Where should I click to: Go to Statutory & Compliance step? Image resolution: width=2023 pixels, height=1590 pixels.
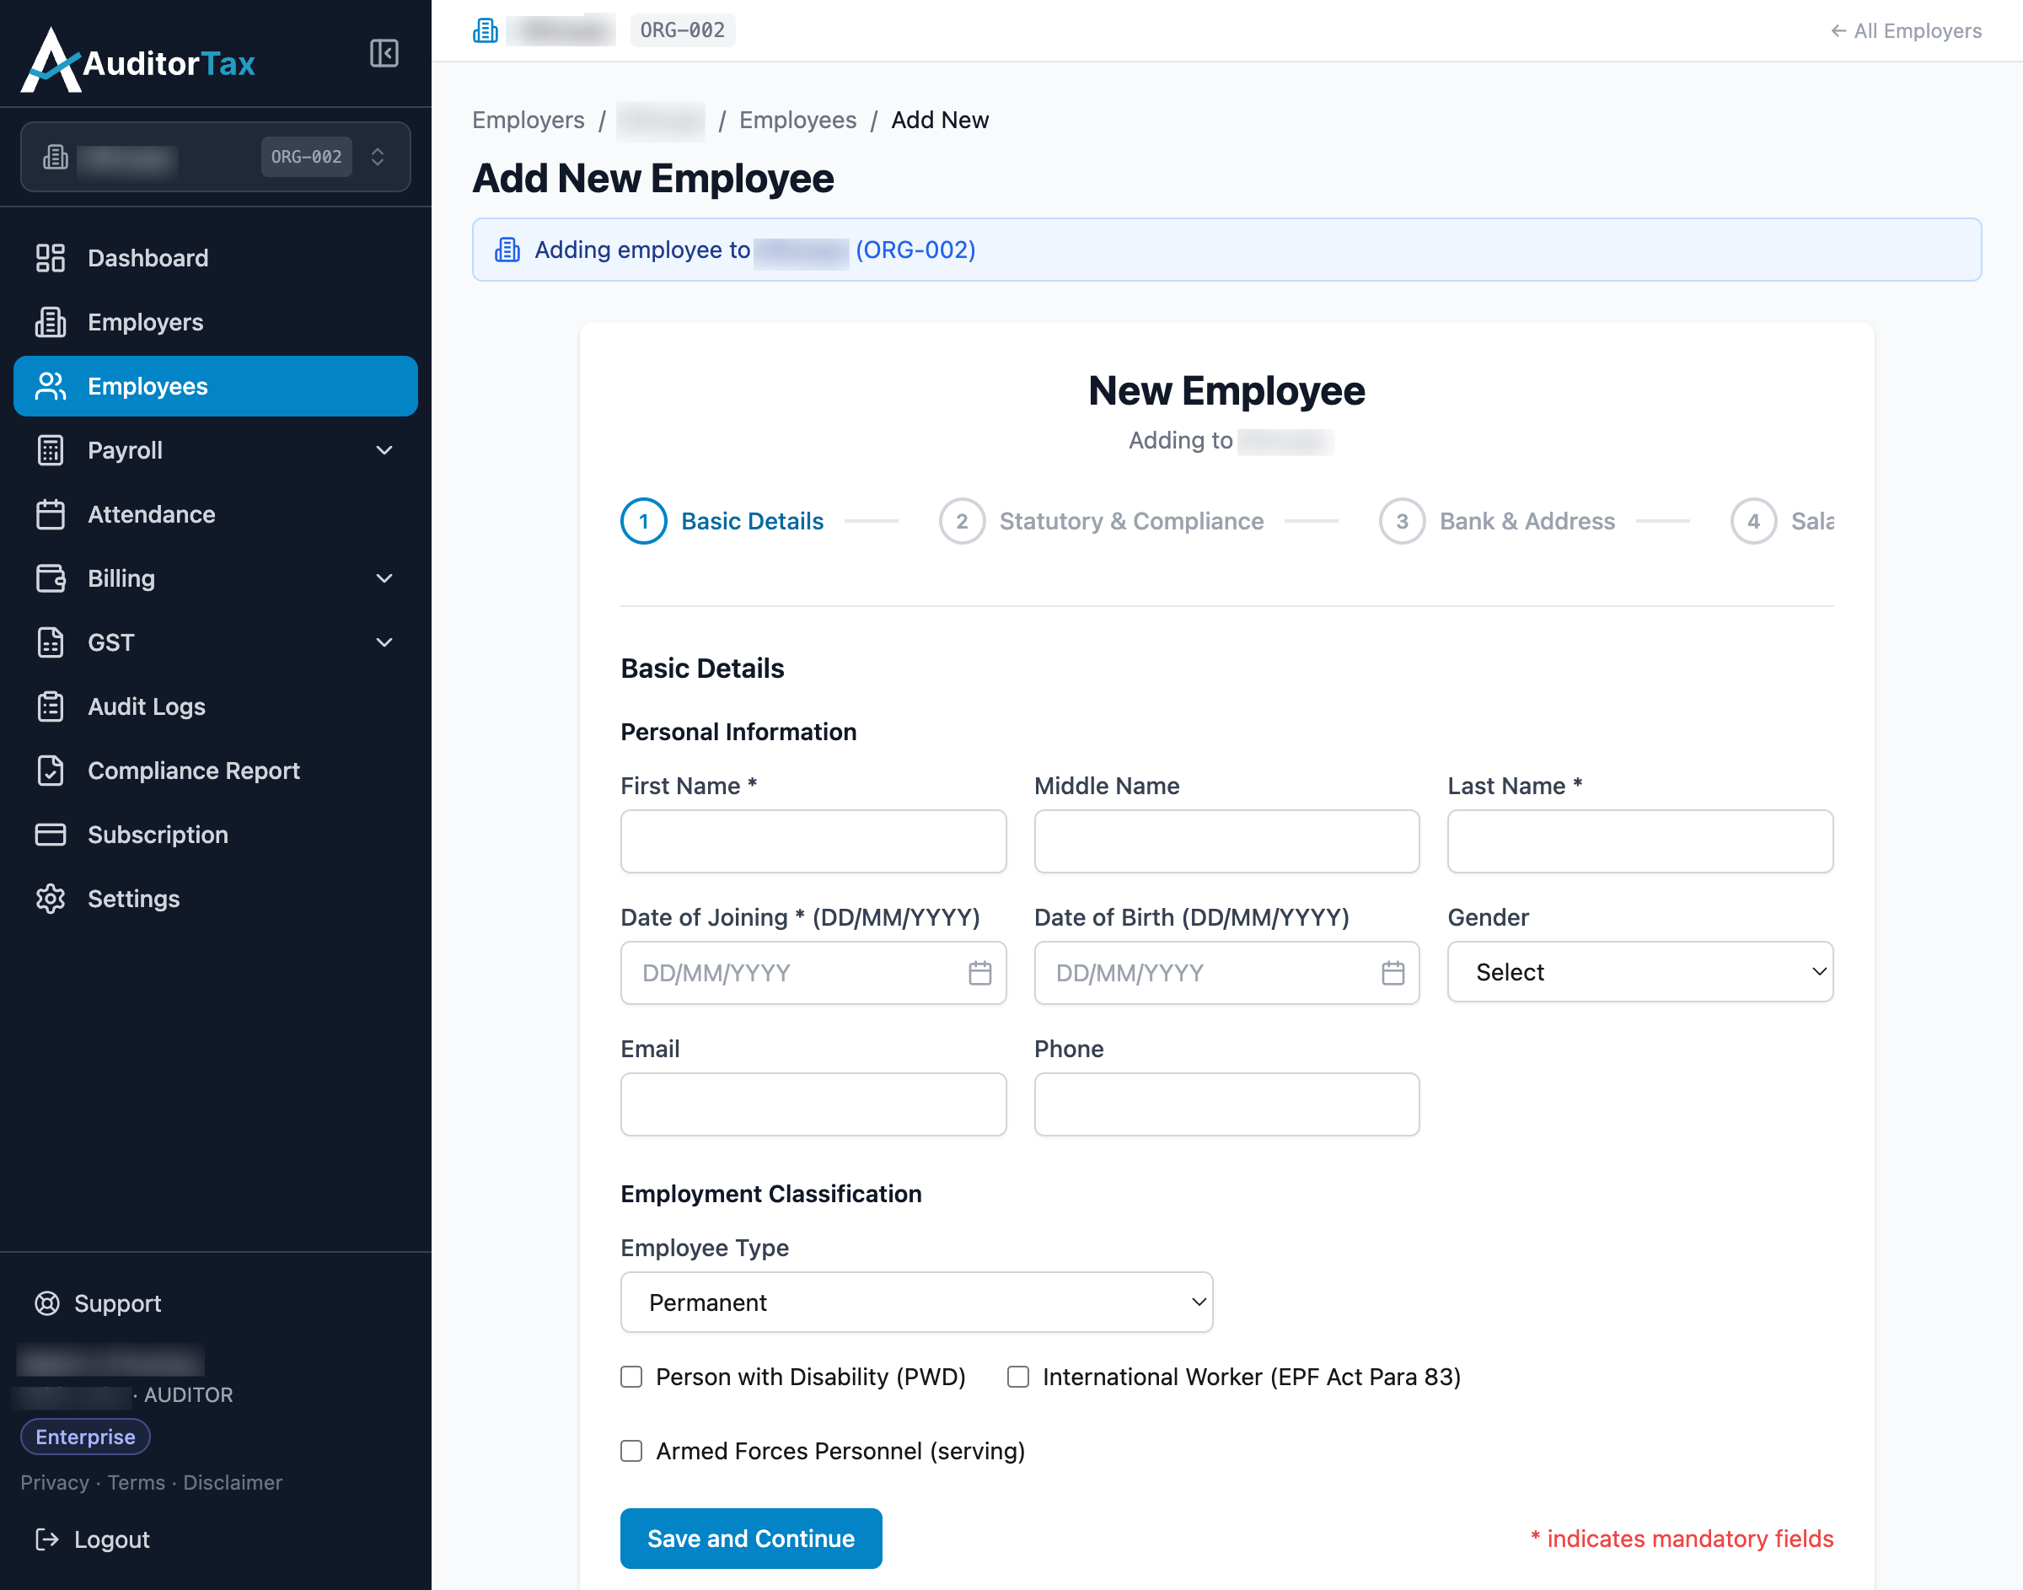[1102, 521]
